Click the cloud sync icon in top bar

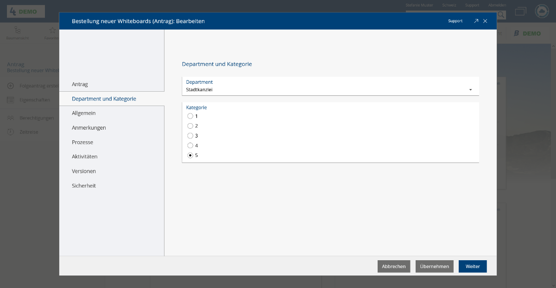click(542, 11)
